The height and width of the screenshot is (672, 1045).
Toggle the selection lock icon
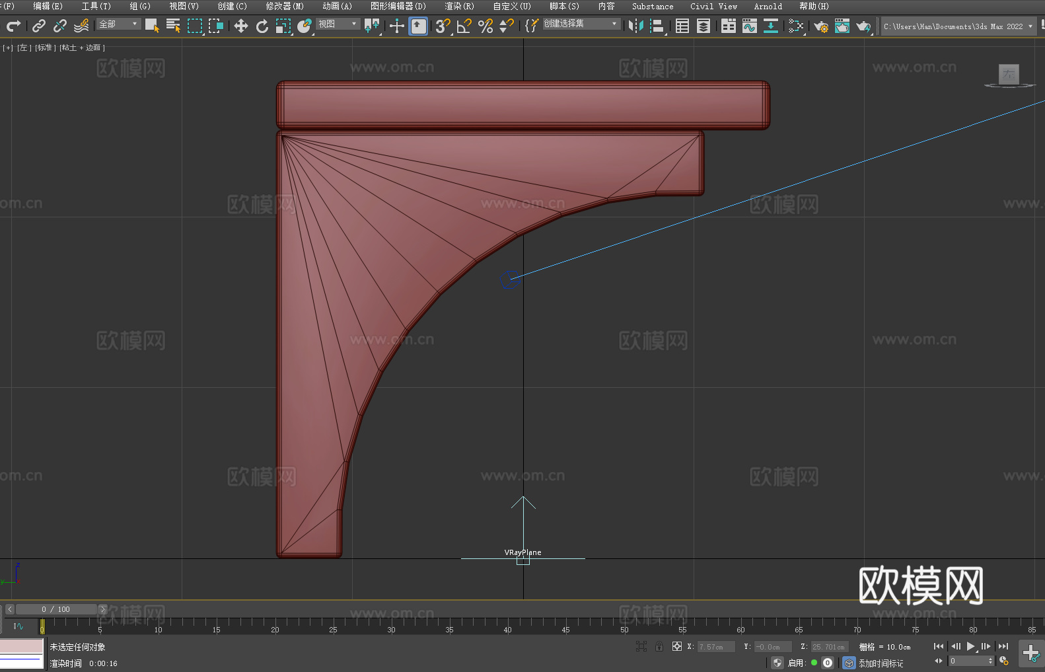tap(659, 646)
